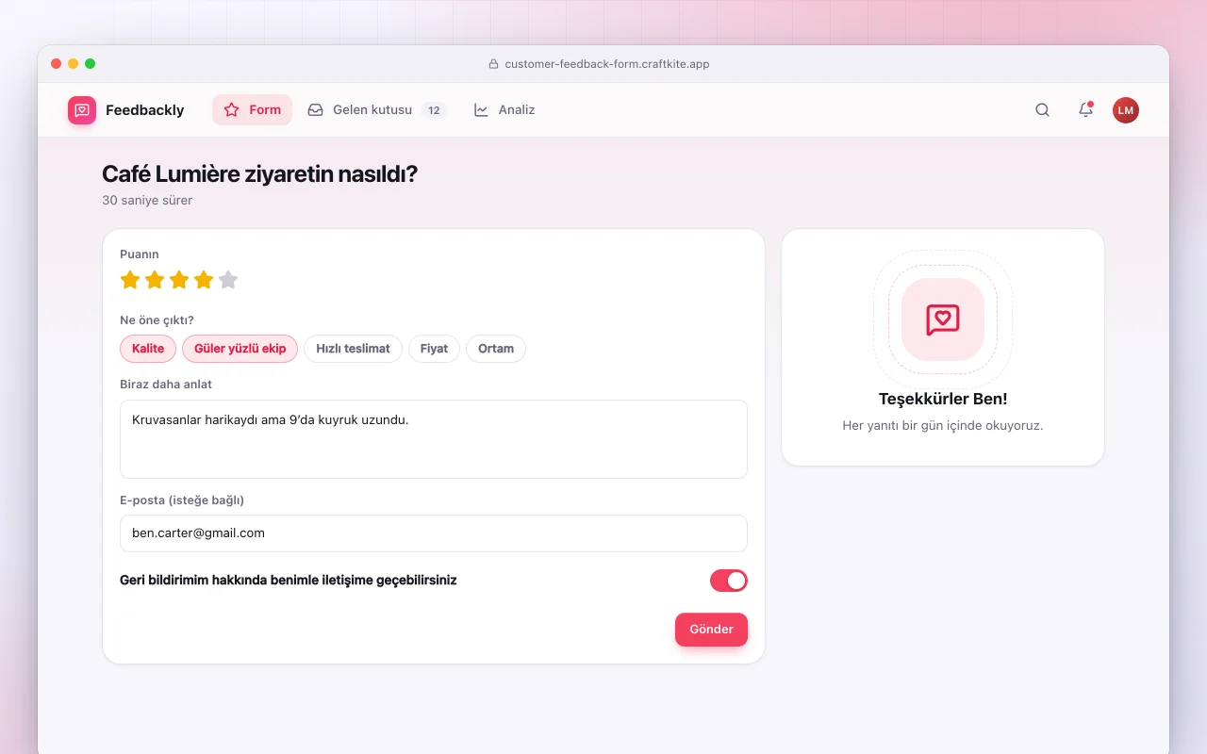Set rating to the third star
The width and height of the screenshot is (1207, 754).
click(179, 280)
